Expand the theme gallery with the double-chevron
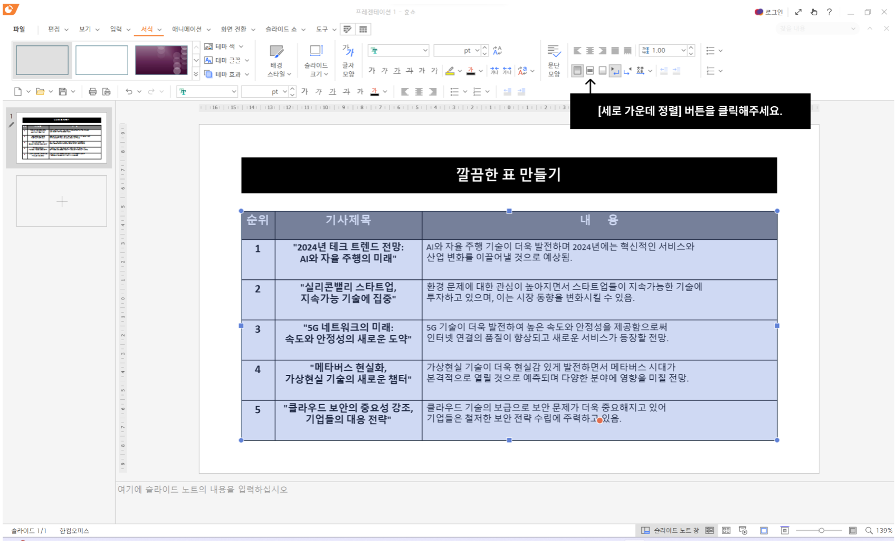895x545 pixels. (x=196, y=74)
